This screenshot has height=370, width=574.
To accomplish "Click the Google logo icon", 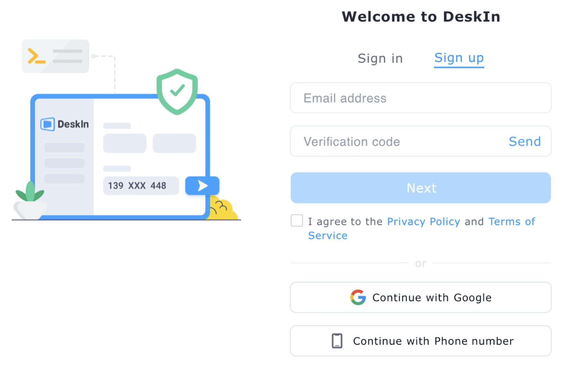I will [x=358, y=297].
